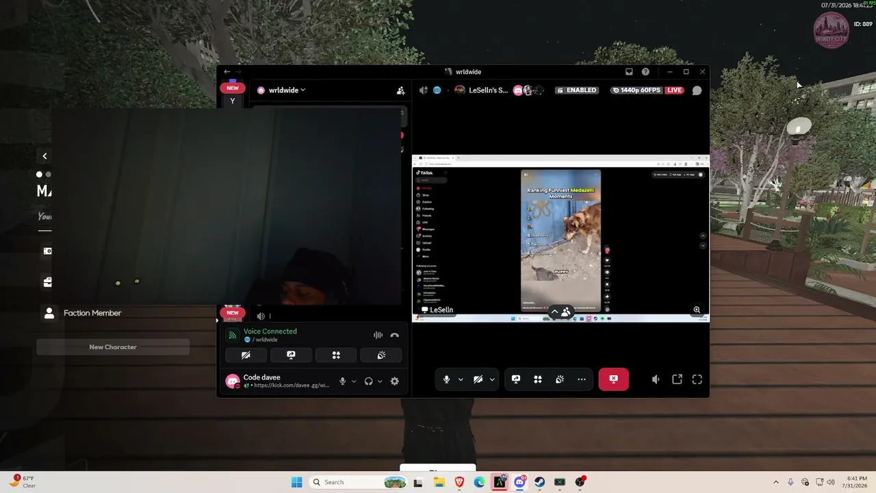Open Code davee user avatar
This screenshot has height=493, width=876.
coord(233,381)
